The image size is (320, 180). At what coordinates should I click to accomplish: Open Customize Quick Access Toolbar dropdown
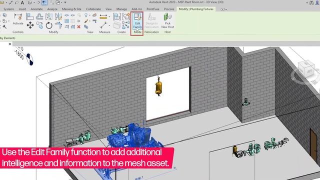point(65,2)
